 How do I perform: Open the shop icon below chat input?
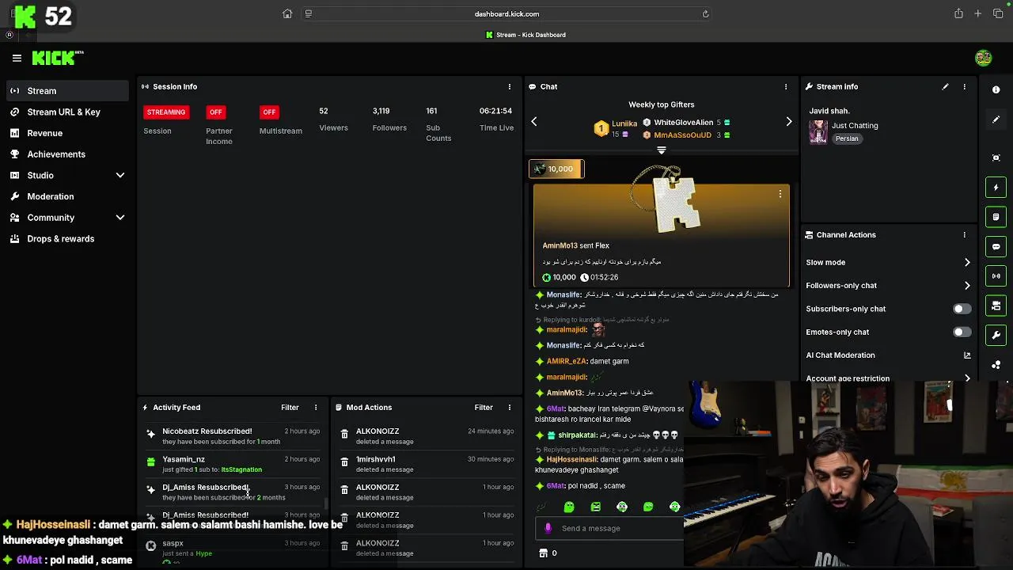tap(543, 553)
